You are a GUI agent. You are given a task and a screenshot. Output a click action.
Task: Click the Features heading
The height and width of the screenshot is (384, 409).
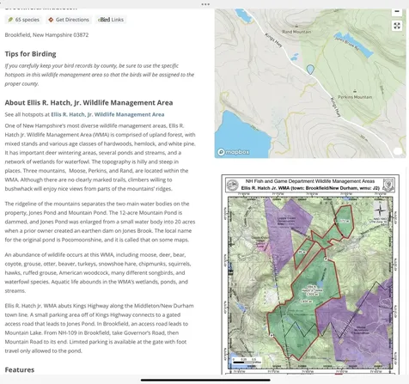pyautogui.click(x=20, y=369)
